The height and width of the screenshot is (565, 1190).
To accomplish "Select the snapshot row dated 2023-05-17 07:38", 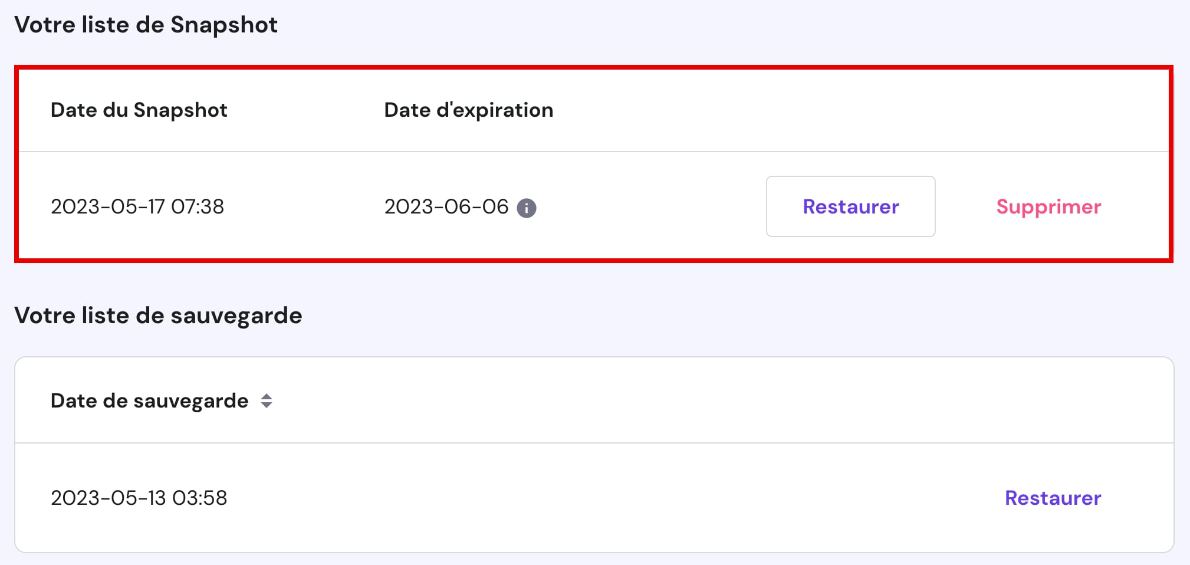I will (x=137, y=206).
